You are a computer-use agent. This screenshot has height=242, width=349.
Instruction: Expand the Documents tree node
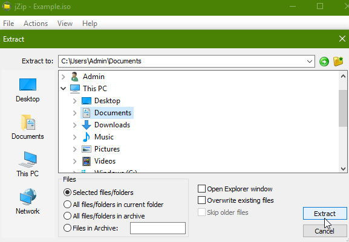(x=75, y=113)
